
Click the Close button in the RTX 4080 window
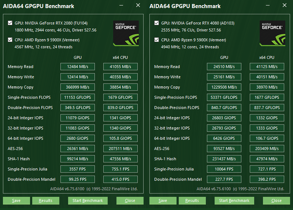click(x=277, y=200)
